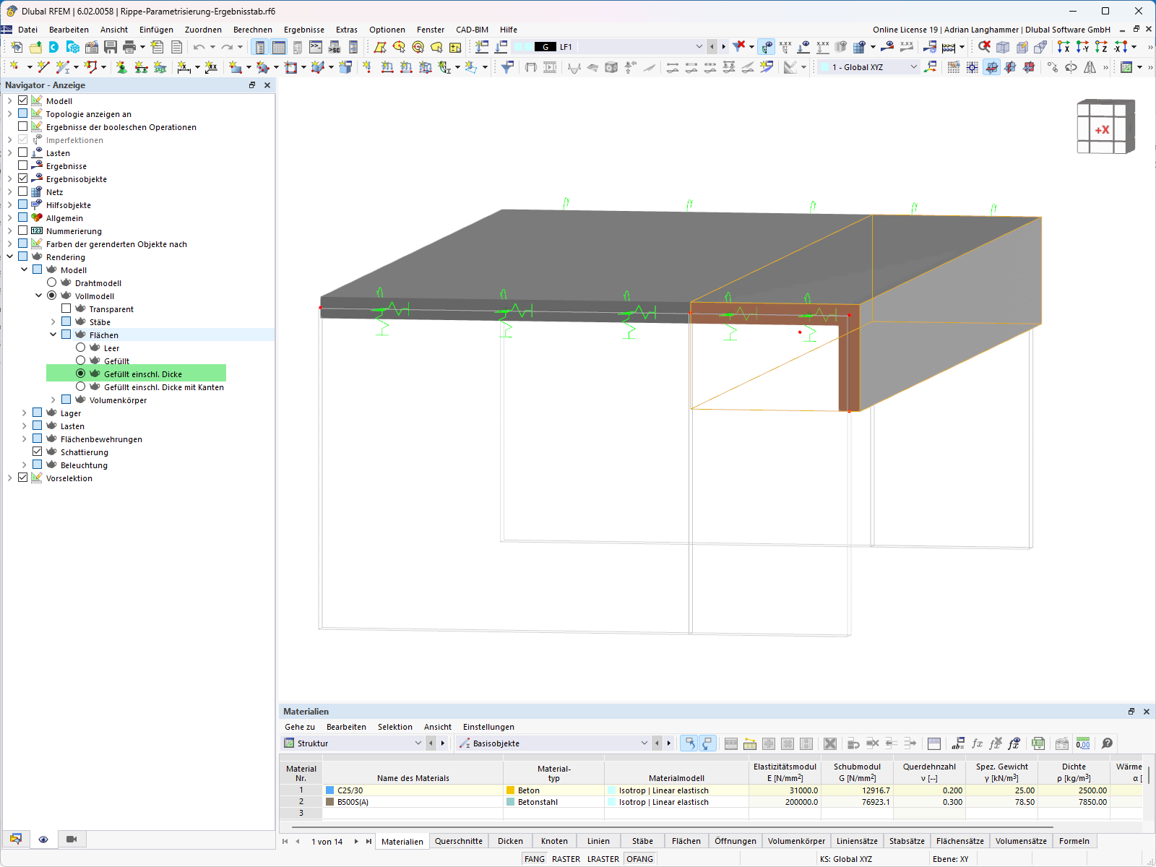The height and width of the screenshot is (867, 1156).
Task: Enable the Lasten checkbox in navigator
Action: pos(23,153)
